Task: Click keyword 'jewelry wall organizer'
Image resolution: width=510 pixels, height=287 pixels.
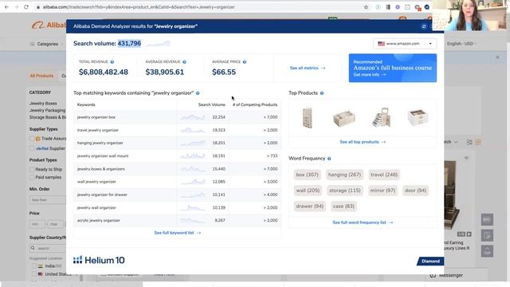Action: pos(96,207)
